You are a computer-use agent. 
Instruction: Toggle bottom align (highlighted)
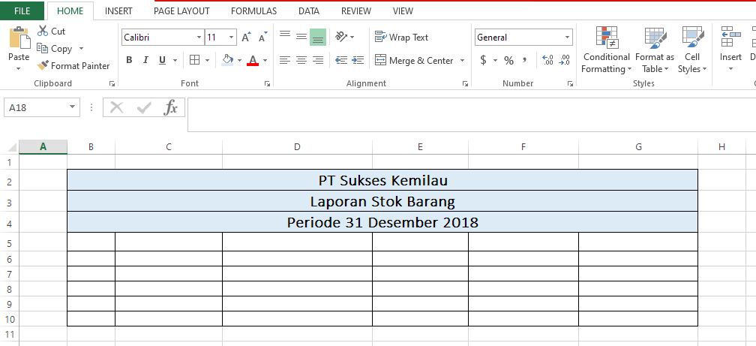tap(318, 38)
